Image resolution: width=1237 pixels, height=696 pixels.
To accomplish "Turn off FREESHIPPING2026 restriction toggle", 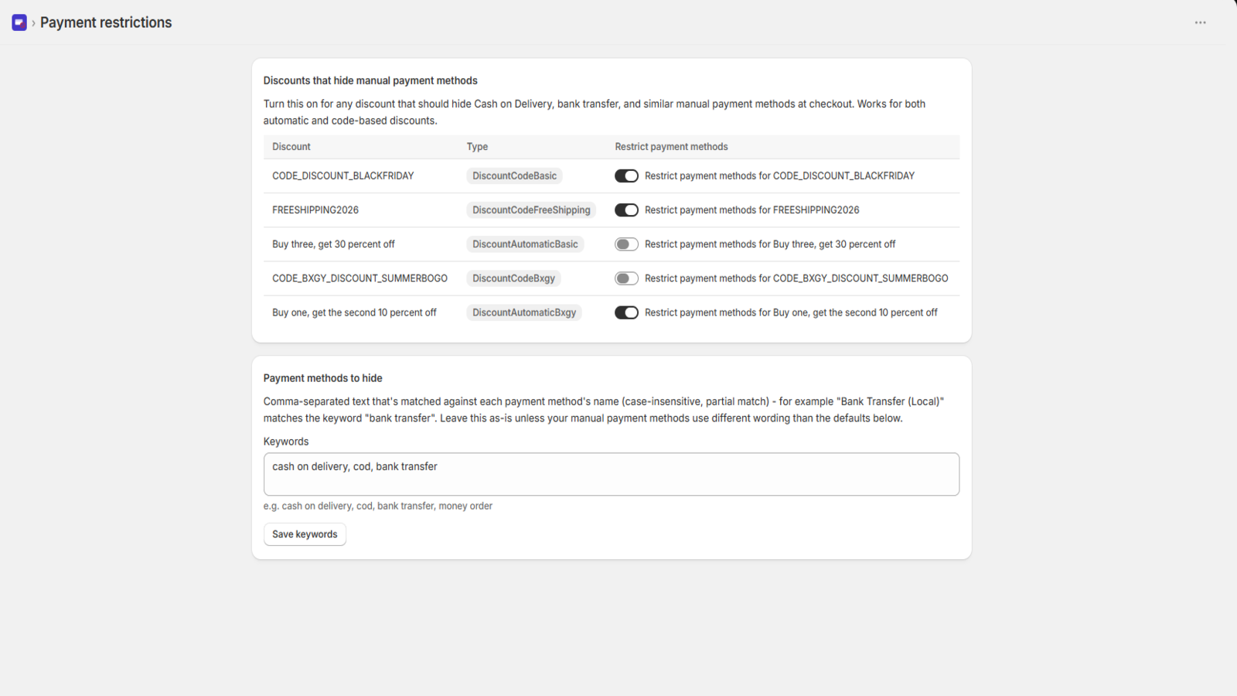I will pyautogui.click(x=626, y=210).
